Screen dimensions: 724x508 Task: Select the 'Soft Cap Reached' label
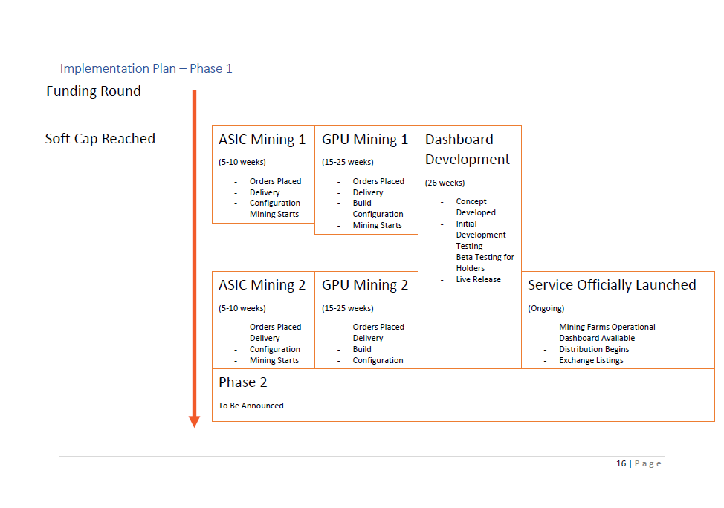pos(100,139)
